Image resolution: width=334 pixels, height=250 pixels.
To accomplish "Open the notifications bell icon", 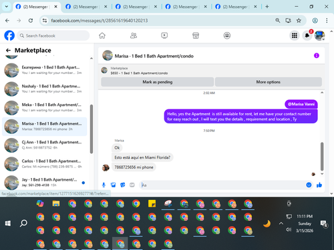I will [307, 35].
